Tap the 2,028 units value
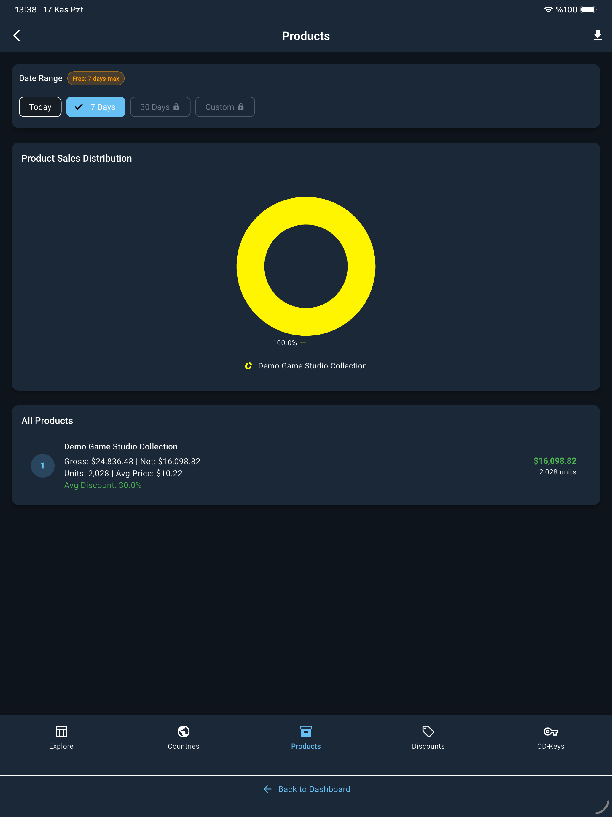The height and width of the screenshot is (817, 612). 557,472
